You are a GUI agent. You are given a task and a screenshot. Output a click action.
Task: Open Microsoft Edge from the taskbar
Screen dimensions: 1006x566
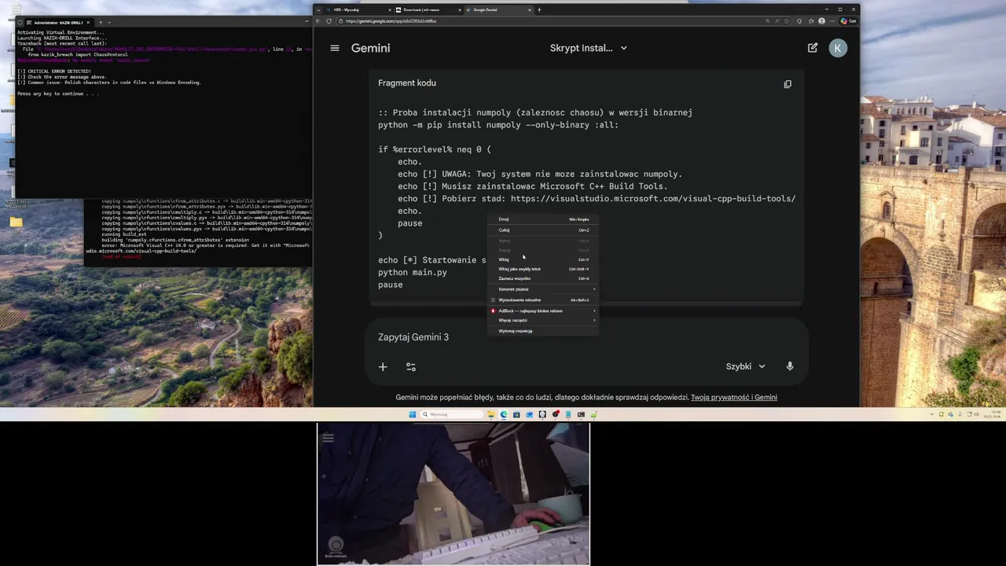(504, 414)
